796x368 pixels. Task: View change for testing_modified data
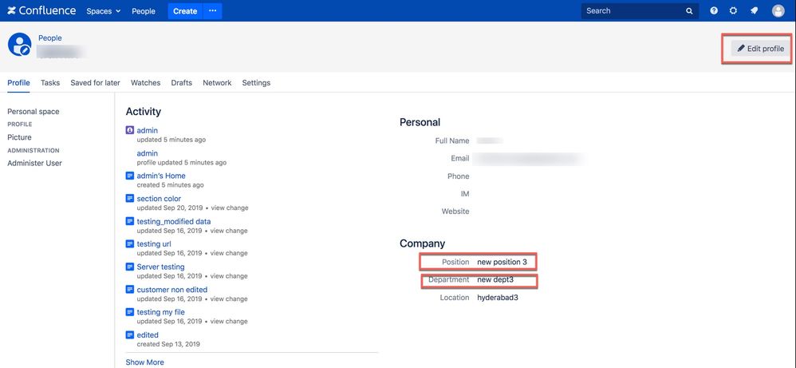(x=229, y=231)
